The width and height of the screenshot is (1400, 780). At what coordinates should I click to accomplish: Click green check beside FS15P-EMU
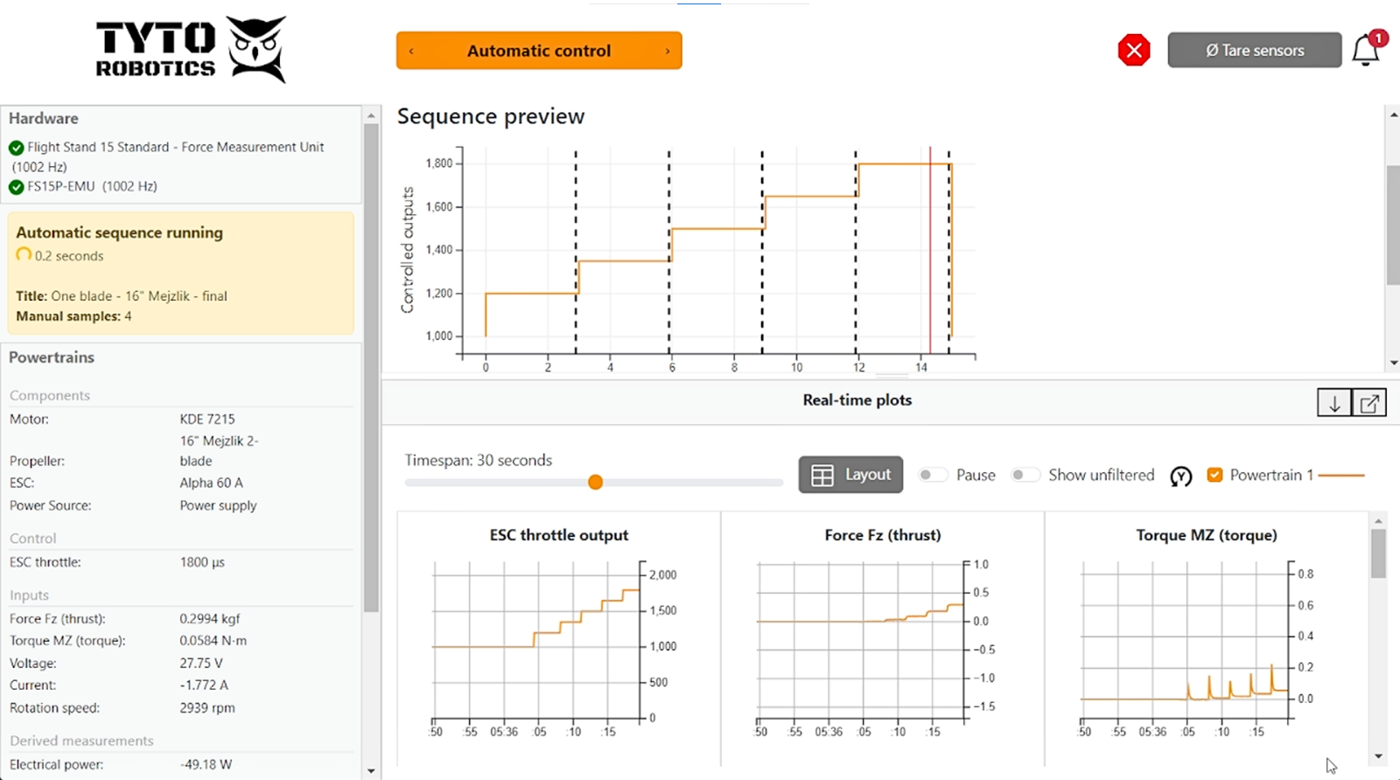(17, 187)
